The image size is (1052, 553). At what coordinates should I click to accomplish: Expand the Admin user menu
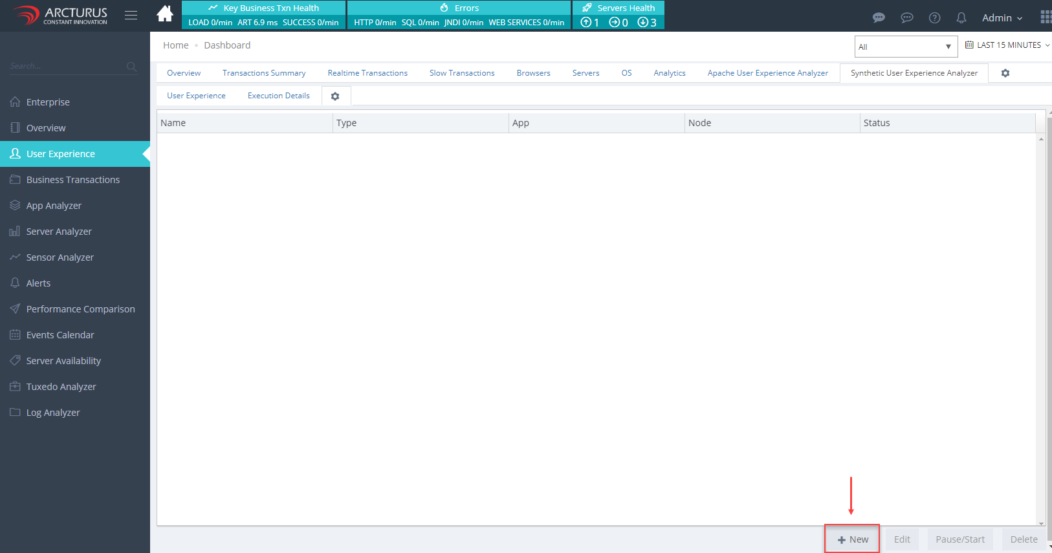click(1002, 18)
